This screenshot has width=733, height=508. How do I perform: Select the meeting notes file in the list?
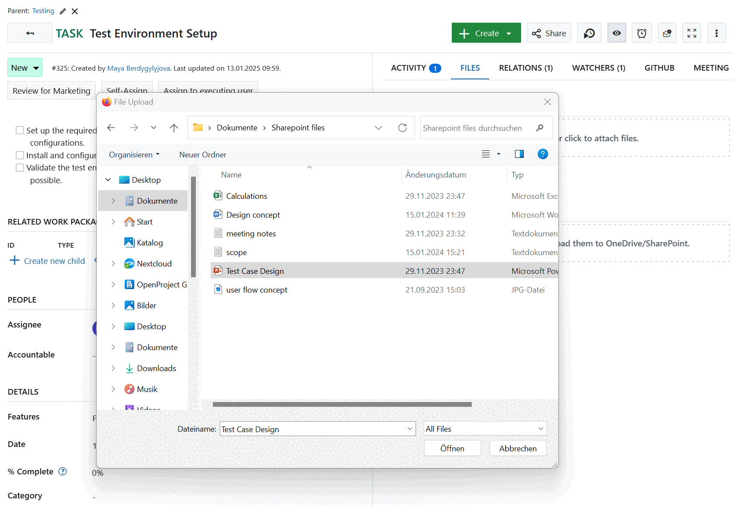[x=251, y=233]
